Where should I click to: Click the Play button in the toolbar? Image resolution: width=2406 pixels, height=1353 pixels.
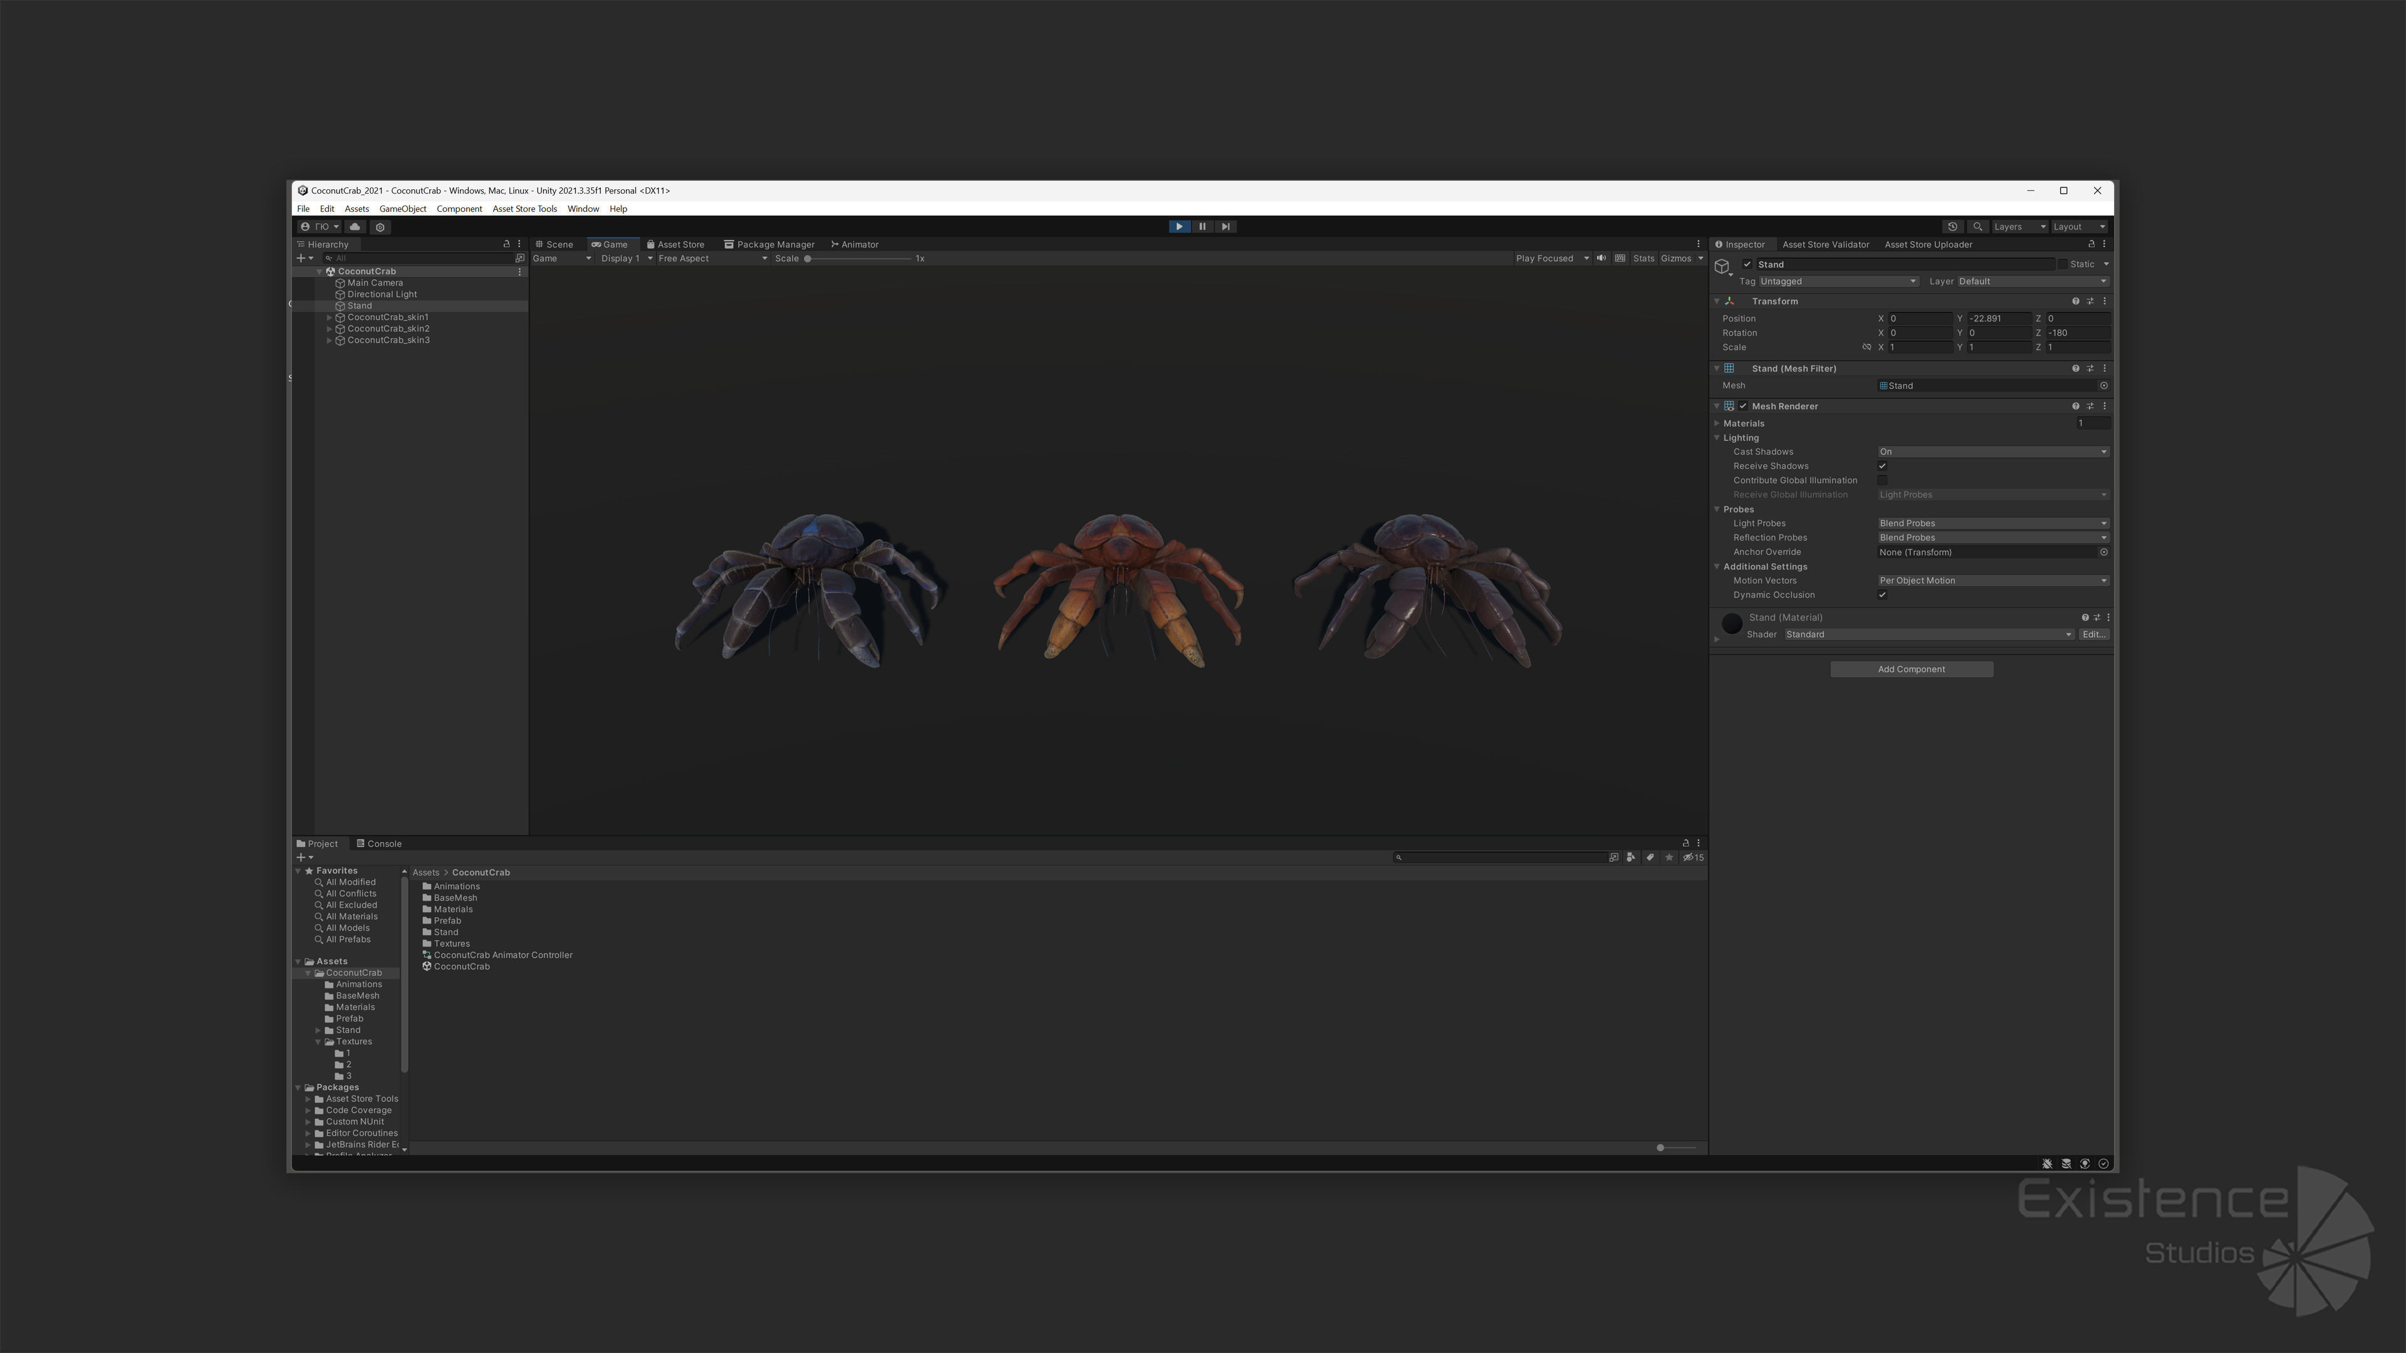(x=1179, y=227)
